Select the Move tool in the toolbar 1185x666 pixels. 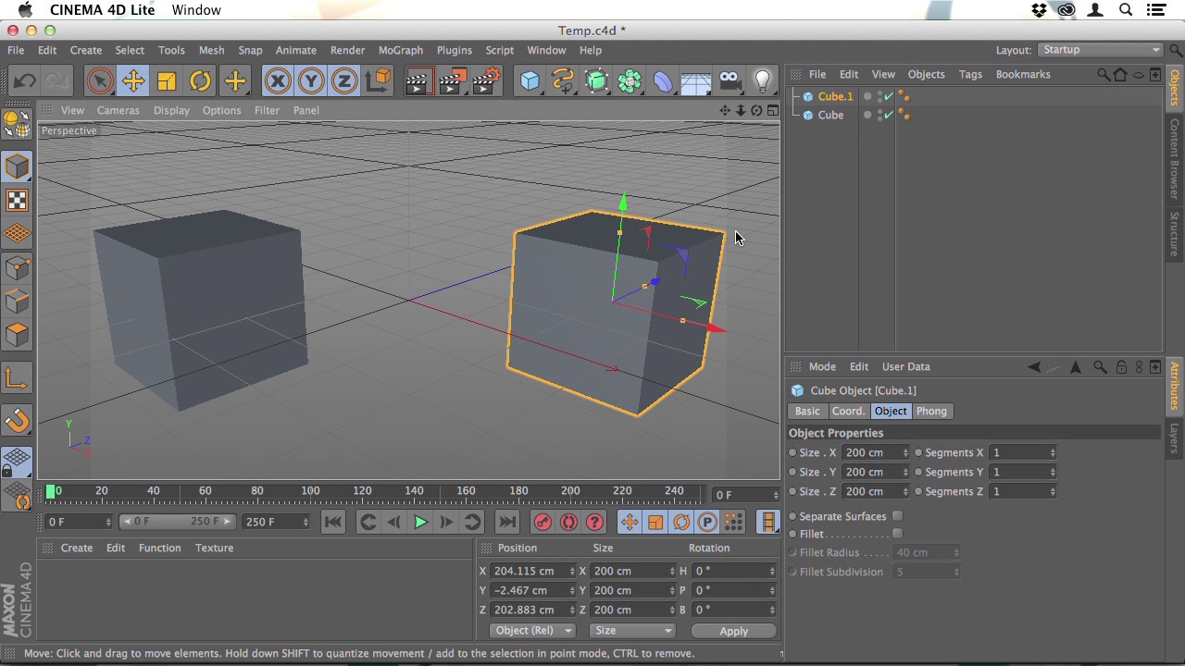point(133,81)
